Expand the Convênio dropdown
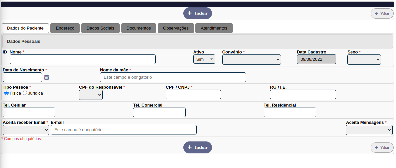Image resolution: width=396 pixels, height=168 pixels. 251,59
